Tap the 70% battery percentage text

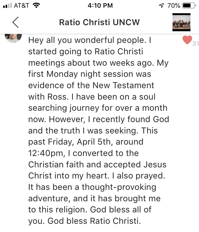tap(174, 6)
